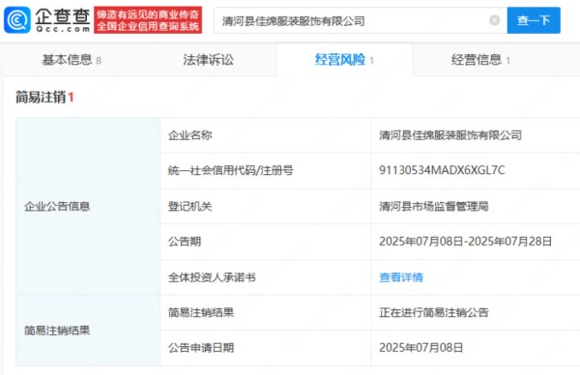
Task: Focus the company name search field
Action: (x=361, y=20)
